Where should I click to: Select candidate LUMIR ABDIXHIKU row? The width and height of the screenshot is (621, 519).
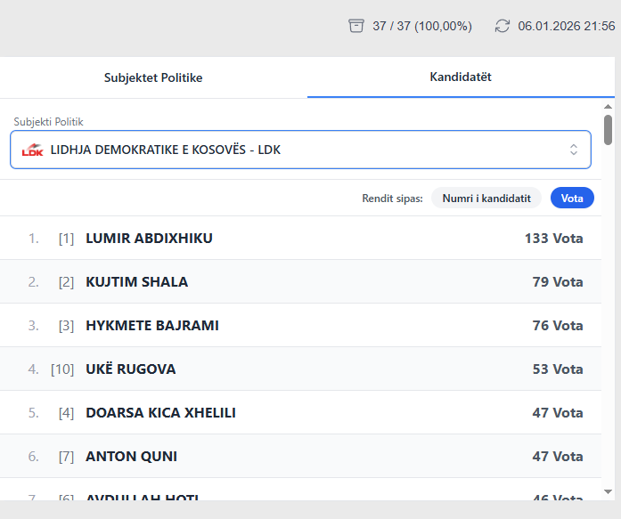(x=149, y=238)
